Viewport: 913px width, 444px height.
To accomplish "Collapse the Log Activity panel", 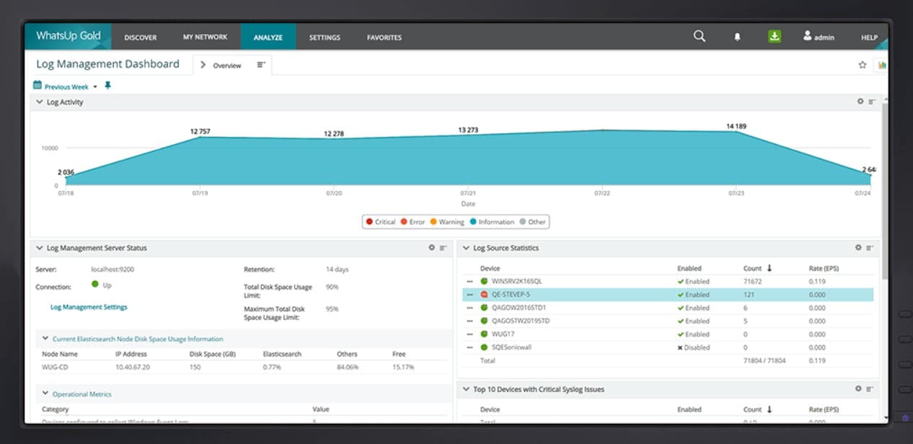I will click(x=40, y=102).
